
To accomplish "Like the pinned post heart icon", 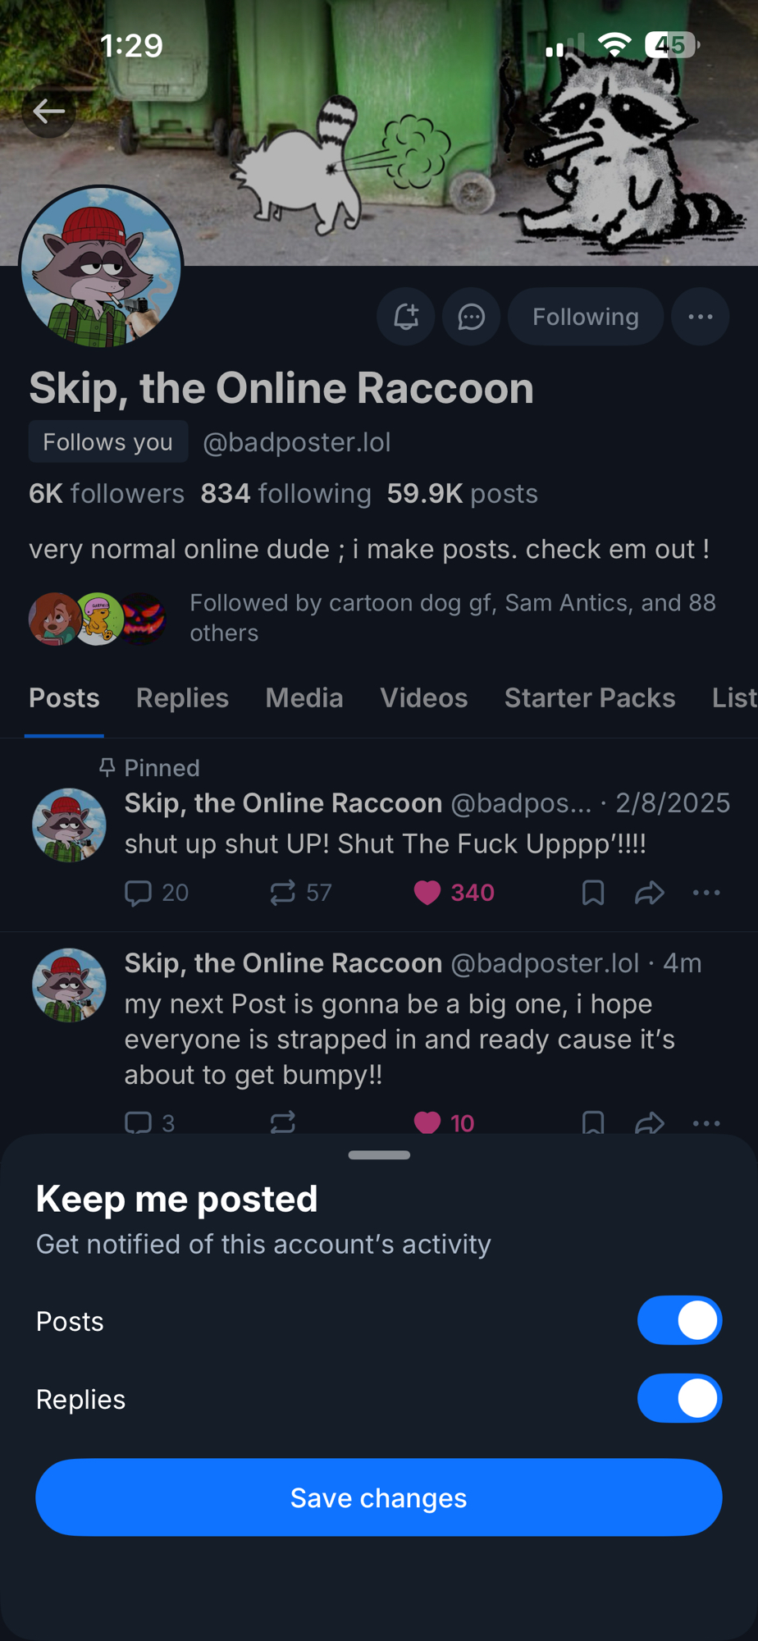I will pos(427,893).
